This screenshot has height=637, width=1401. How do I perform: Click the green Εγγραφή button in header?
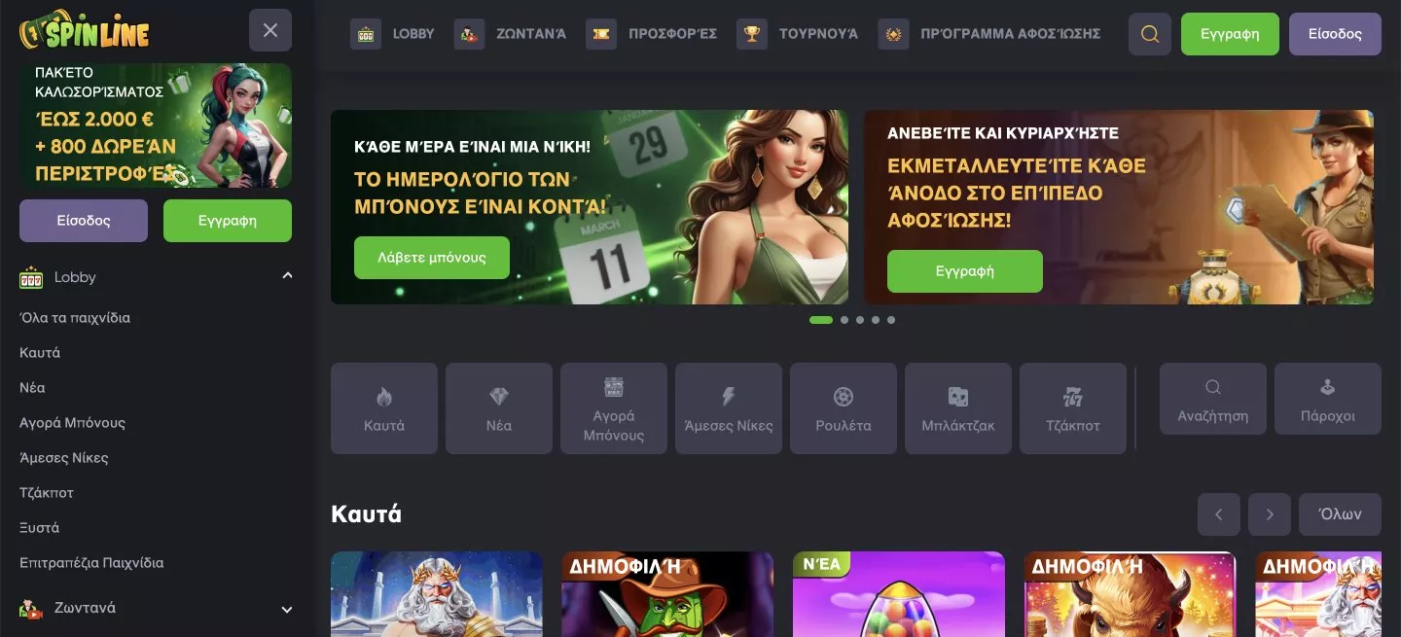coord(1230,34)
